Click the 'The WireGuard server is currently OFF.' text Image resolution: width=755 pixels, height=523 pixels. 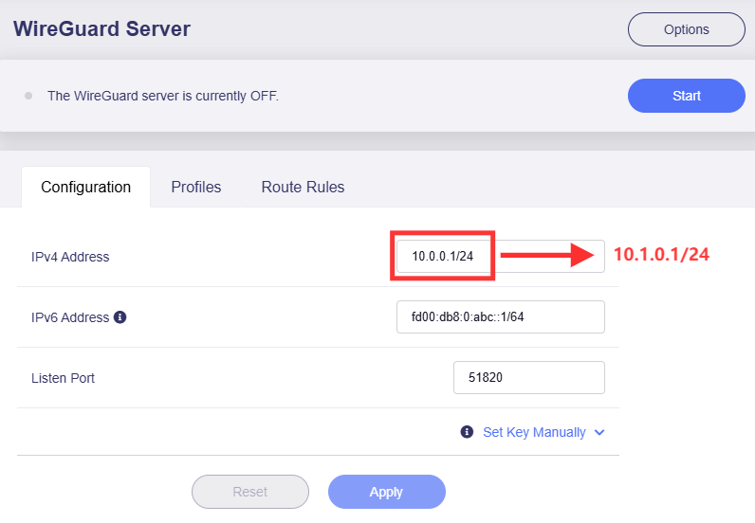(163, 96)
